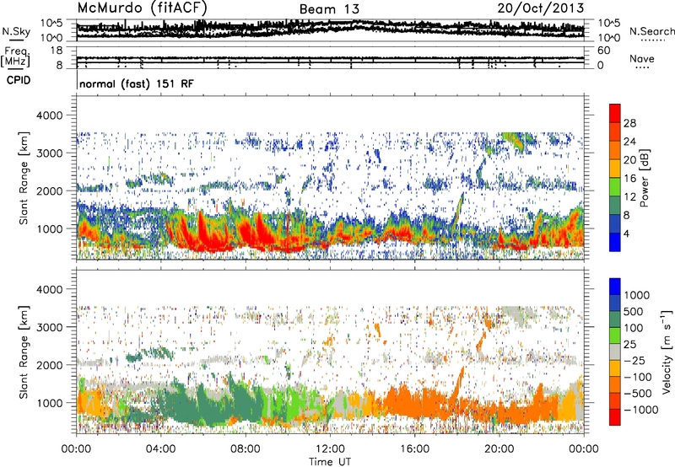Click the "24" Power colorbar label
This screenshot has width=675, height=467.
(629, 142)
